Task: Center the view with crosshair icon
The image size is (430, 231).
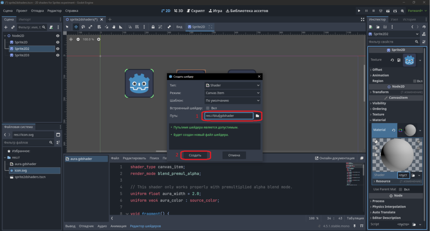Action: click(x=71, y=39)
